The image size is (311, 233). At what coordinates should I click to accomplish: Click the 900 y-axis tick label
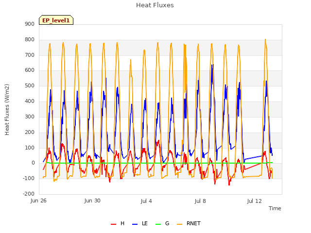coord(30,24)
